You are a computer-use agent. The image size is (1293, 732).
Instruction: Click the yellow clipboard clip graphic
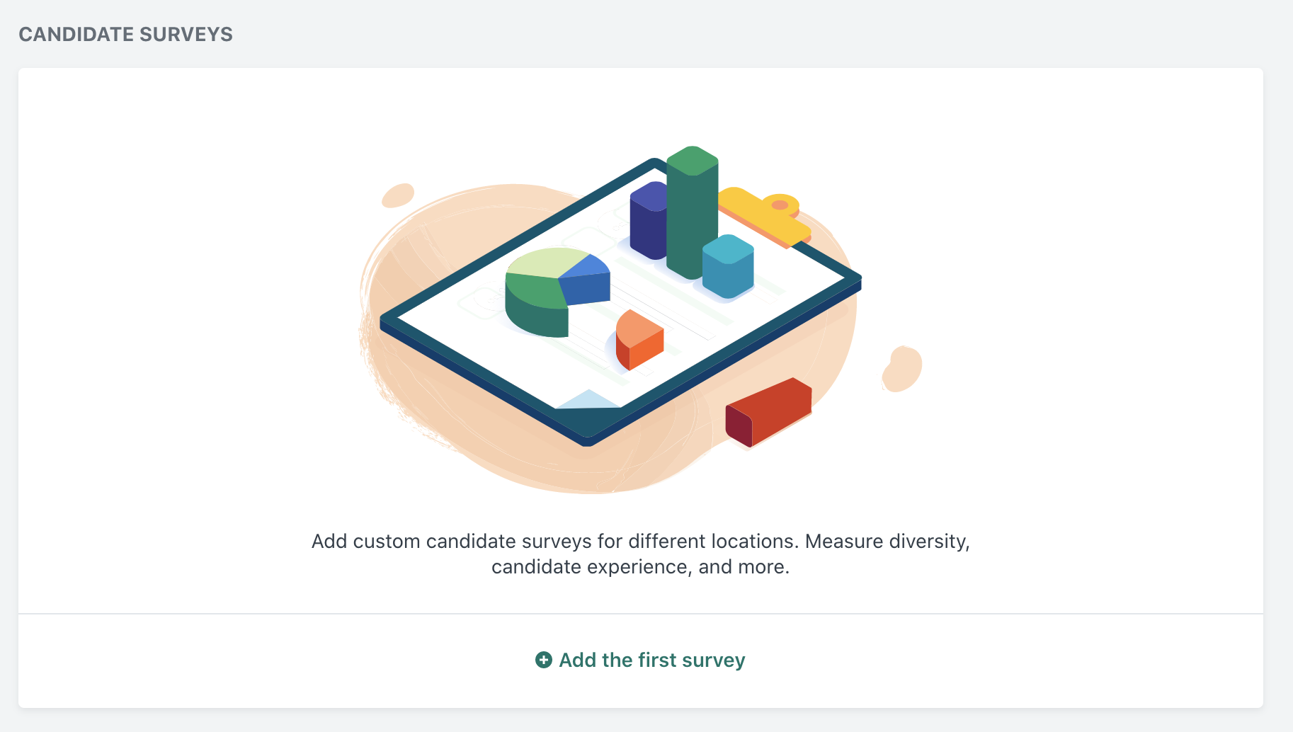click(763, 215)
